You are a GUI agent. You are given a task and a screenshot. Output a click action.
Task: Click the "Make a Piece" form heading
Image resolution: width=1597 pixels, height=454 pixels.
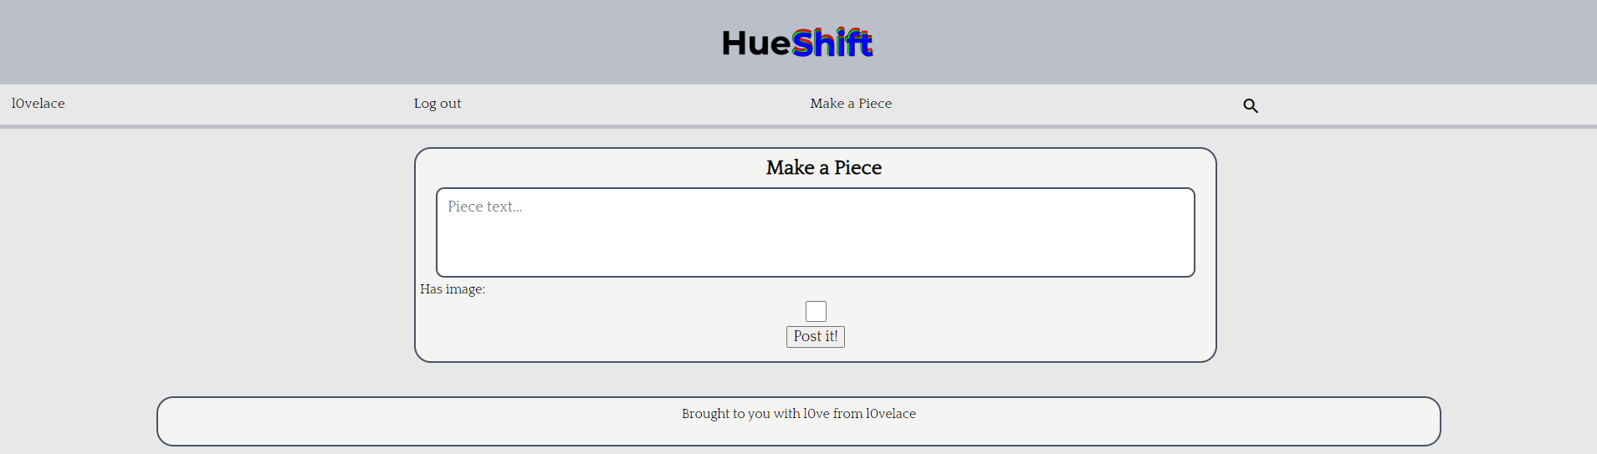pos(824,167)
